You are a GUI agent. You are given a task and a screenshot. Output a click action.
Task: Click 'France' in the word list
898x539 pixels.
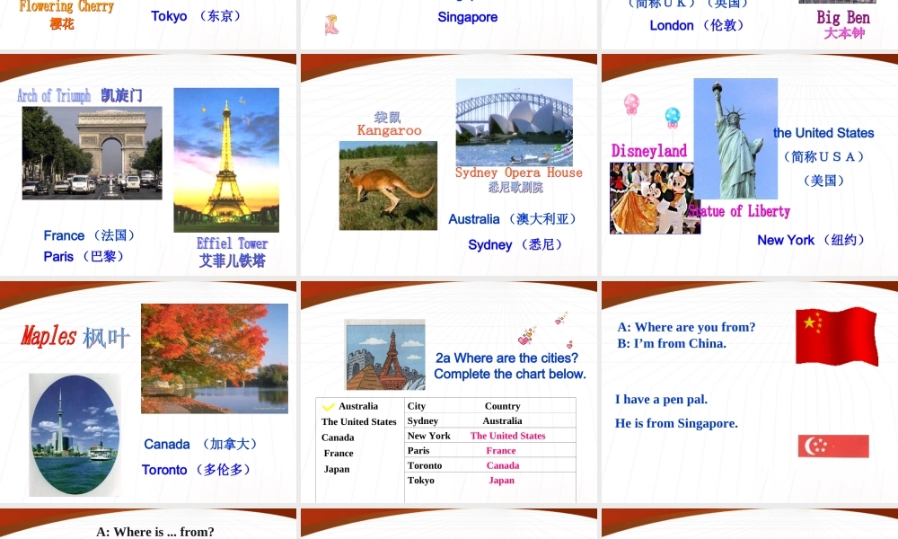(x=339, y=453)
